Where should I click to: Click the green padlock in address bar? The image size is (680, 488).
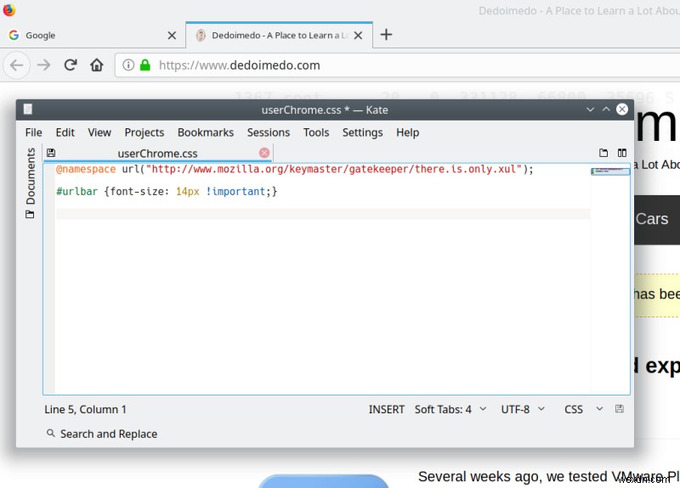145,65
